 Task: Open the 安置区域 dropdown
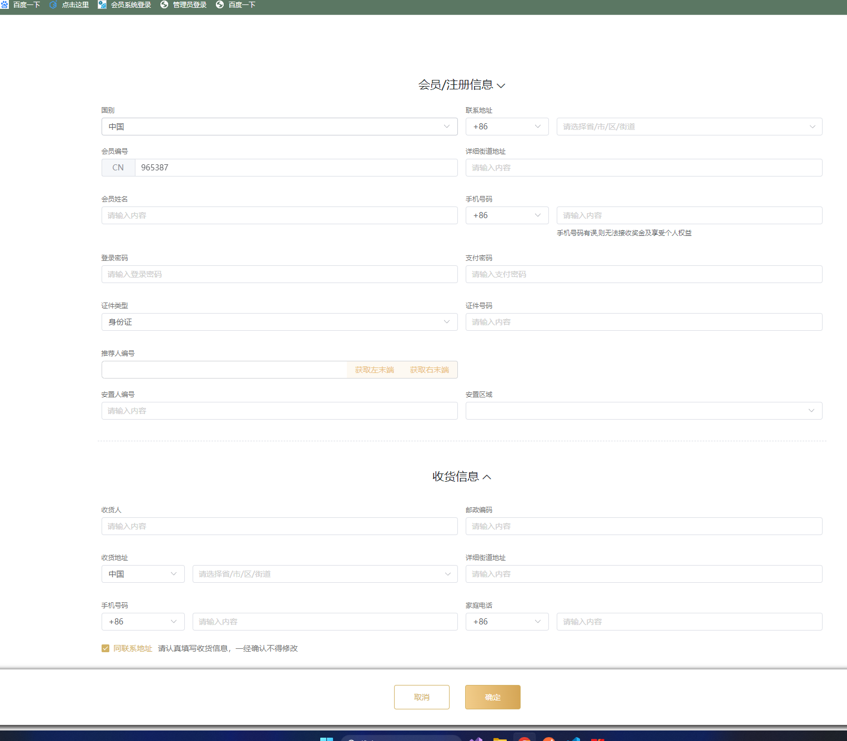[x=644, y=411]
